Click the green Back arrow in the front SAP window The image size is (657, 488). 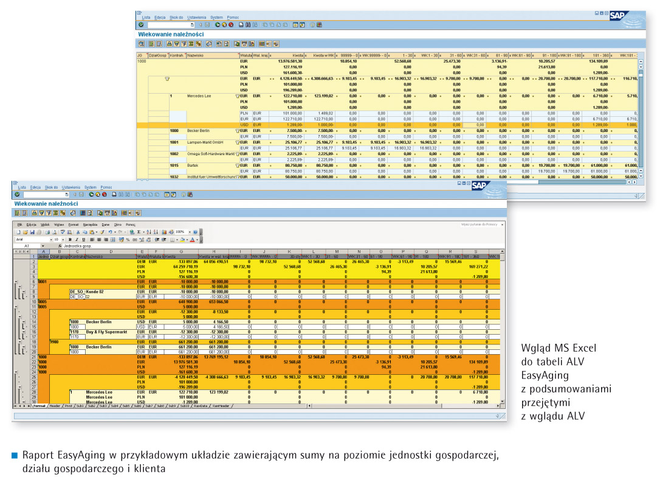tap(91, 194)
